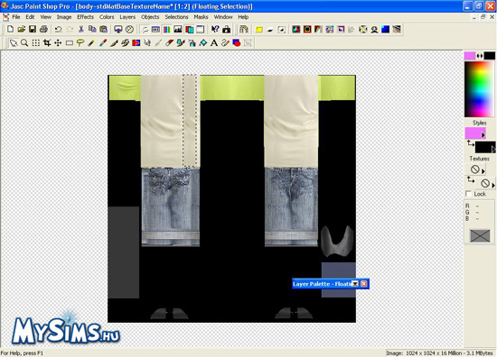Select the Text tool
This screenshot has width=497, height=357.
[x=214, y=42]
